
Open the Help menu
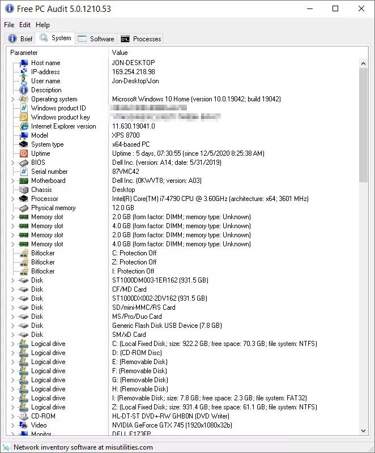point(42,25)
